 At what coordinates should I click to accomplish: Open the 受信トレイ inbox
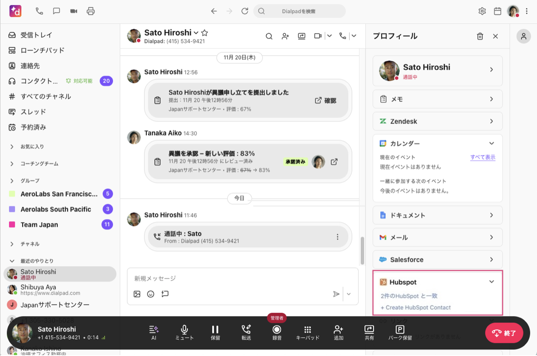[36, 35]
